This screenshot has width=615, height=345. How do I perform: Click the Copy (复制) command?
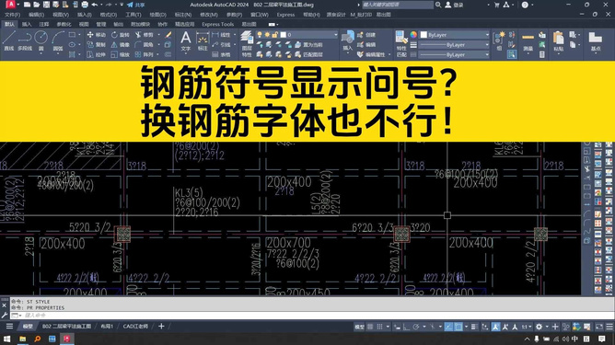point(96,45)
